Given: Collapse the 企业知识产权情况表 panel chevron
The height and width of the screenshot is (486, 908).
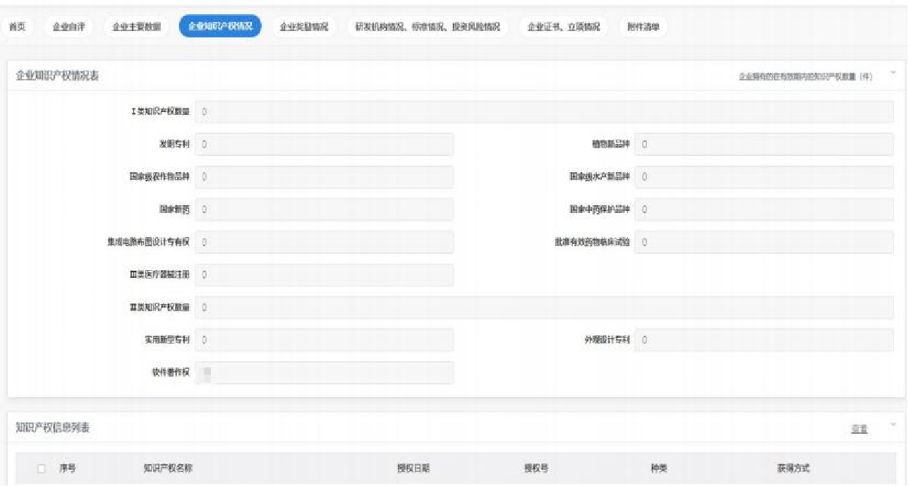Looking at the screenshot, I should tap(893, 73).
